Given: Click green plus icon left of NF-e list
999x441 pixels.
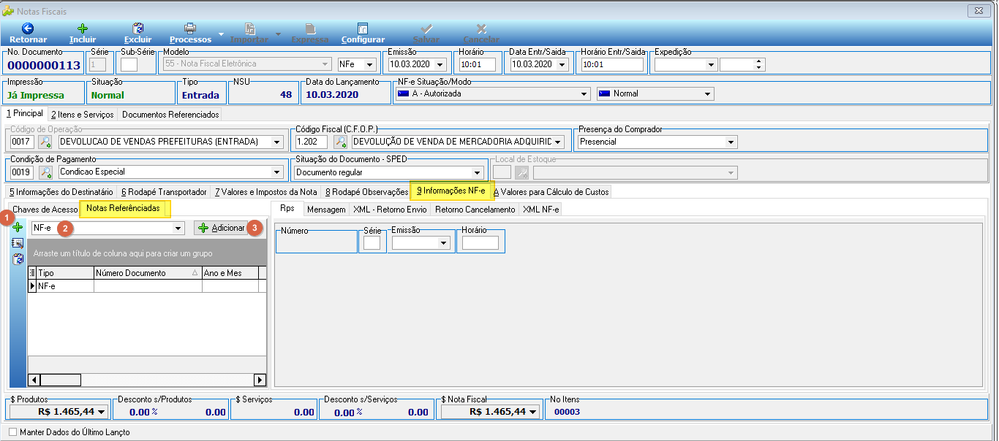Looking at the screenshot, I should click(18, 228).
